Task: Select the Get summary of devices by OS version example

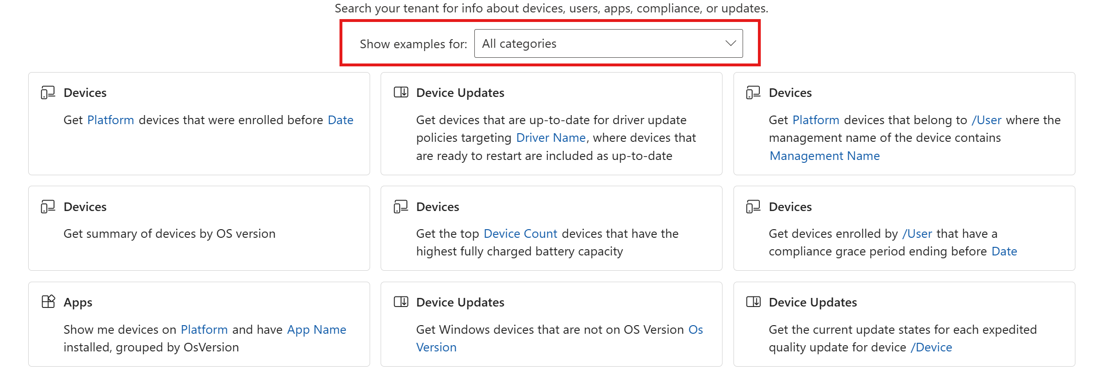Action: point(169,233)
